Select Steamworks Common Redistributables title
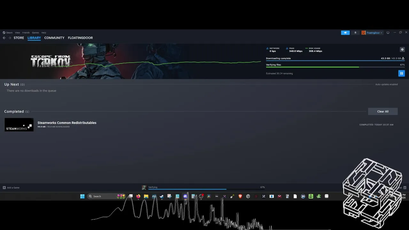Screen dimensions: 409x230 click(67, 123)
